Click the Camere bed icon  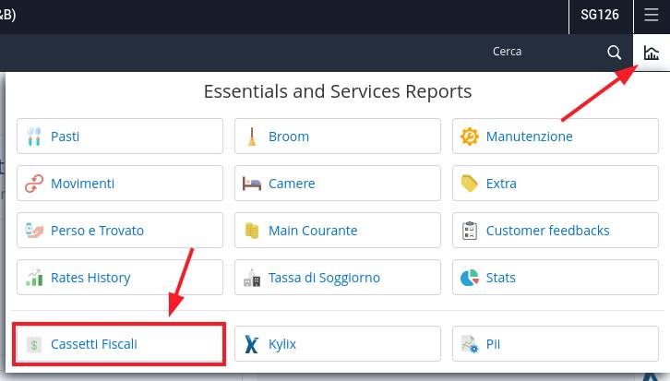(x=252, y=184)
